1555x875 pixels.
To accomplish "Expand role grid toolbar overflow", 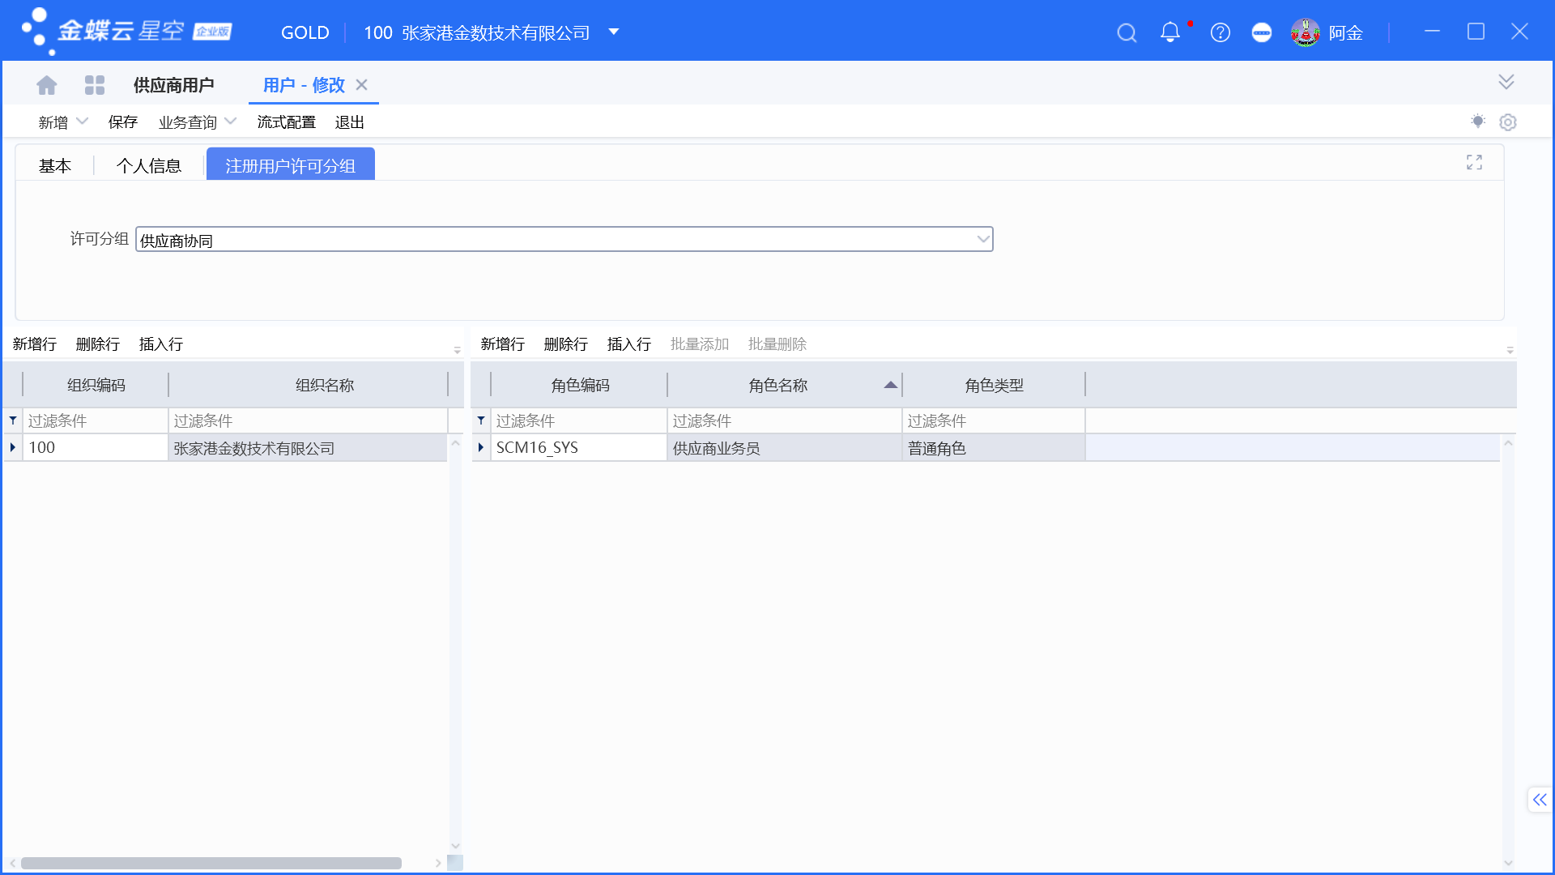I will point(1510,350).
